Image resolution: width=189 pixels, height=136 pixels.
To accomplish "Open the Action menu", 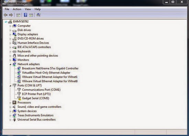I will point(17,9).
